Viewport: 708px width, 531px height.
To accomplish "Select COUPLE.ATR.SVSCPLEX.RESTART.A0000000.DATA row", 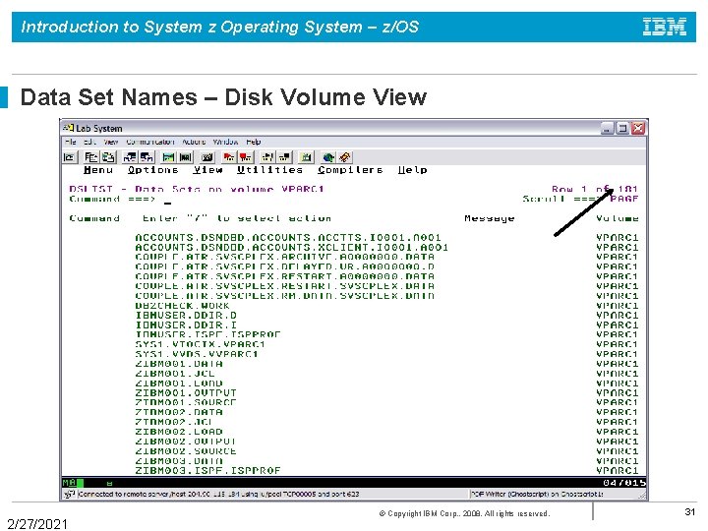I will click(284, 276).
